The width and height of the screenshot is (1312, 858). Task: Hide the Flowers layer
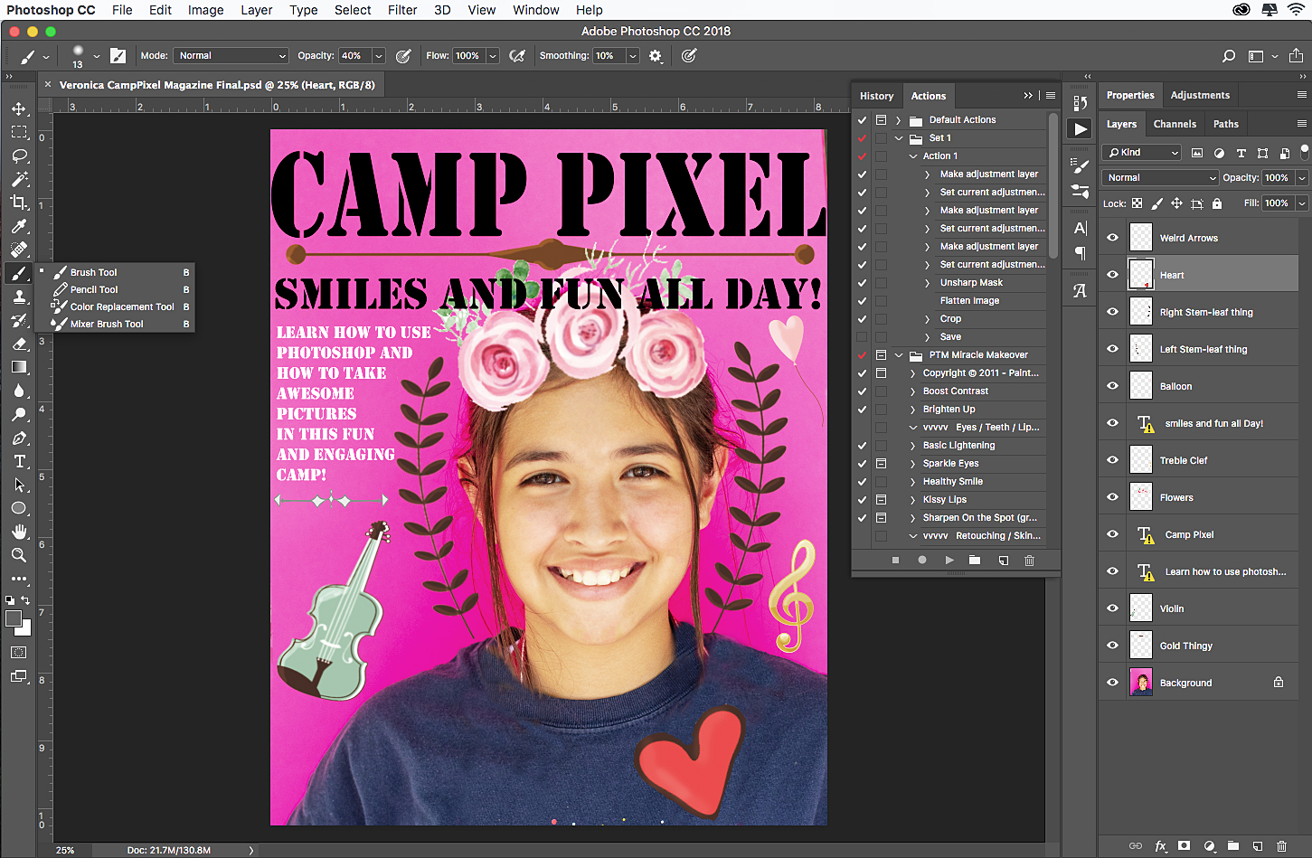click(x=1113, y=497)
